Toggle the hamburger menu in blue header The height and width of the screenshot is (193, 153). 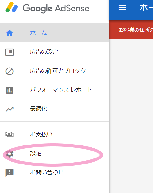point(122,8)
